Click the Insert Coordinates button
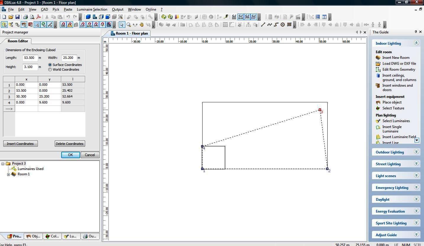424x246 pixels. (20, 144)
